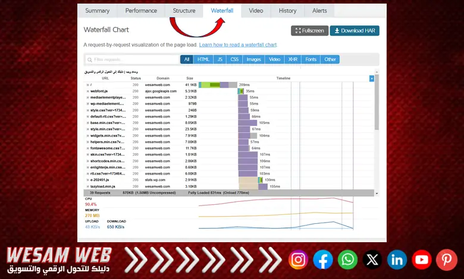Click the magnifier icon in filter box
The width and height of the screenshot is (464, 279).
(90, 59)
